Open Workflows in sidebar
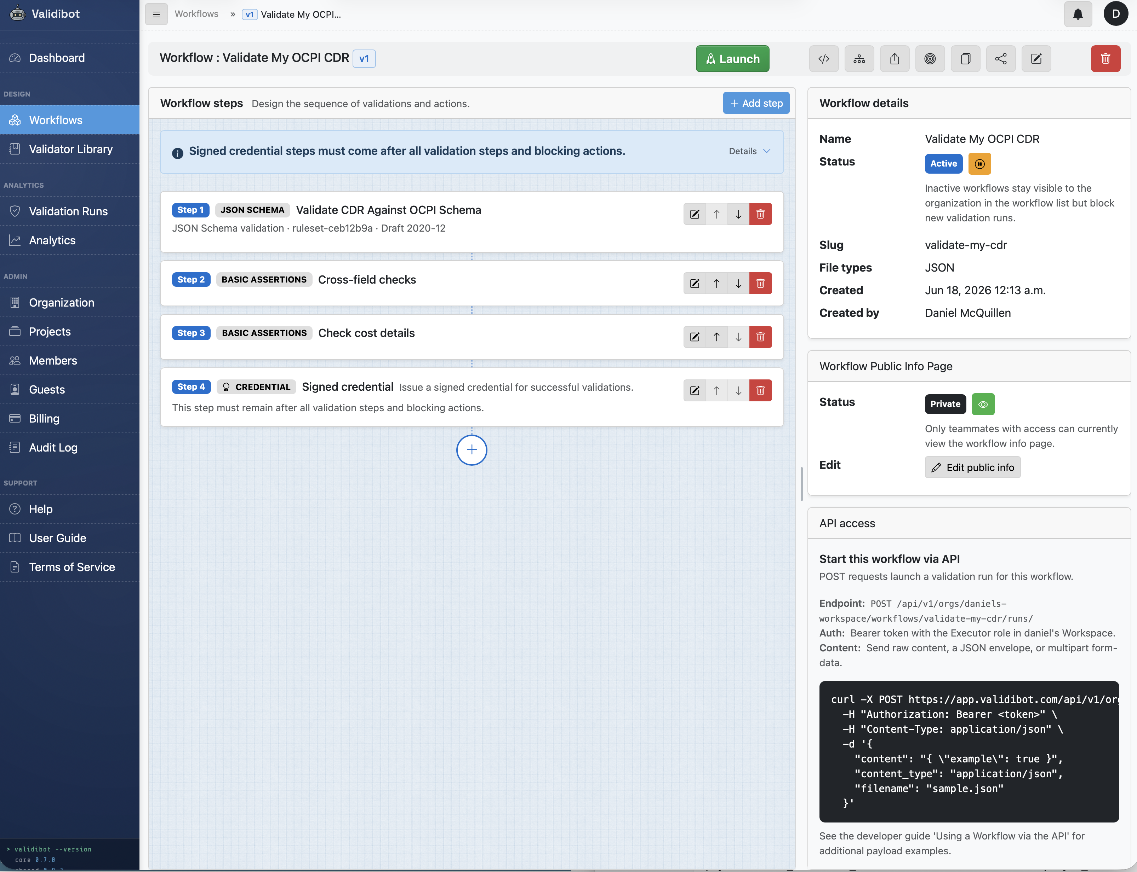This screenshot has width=1137, height=872. [70, 120]
